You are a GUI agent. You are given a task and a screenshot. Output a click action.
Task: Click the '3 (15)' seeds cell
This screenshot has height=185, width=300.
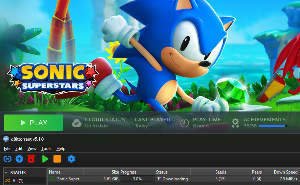click(220, 179)
